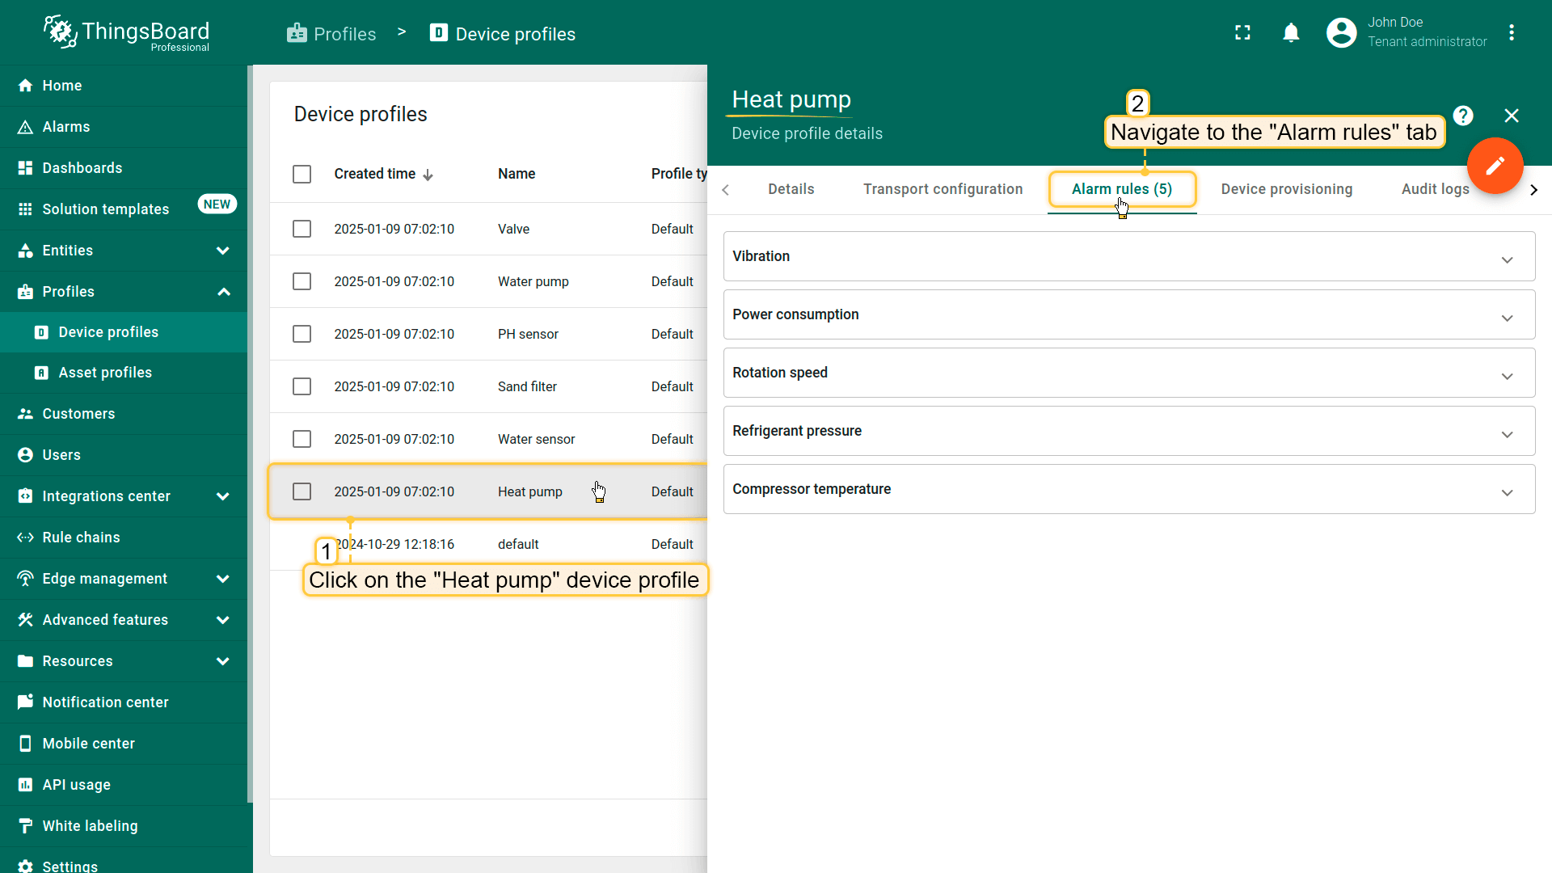Click the John Doe avatar icon

pyautogui.click(x=1341, y=32)
